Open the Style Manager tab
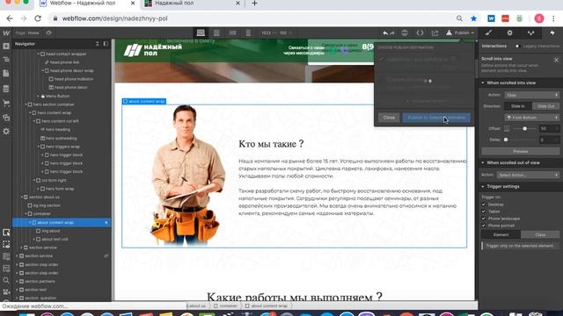Image resolution: width=563 pixels, height=316 pixels. [530, 33]
